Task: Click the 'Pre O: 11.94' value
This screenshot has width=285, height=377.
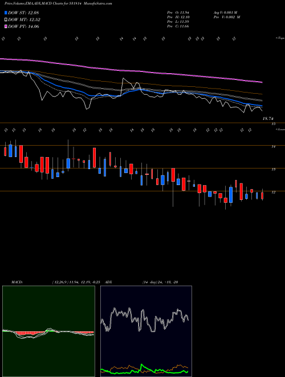Action: pyautogui.click(x=178, y=13)
